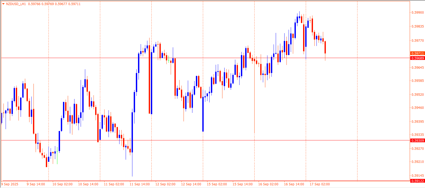
Task: Click the 10 Sep 02:00 time label
Action: pyautogui.click(x=62, y=184)
